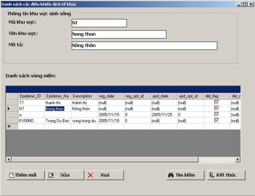Click the Mô tả description field

coord(144,46)
